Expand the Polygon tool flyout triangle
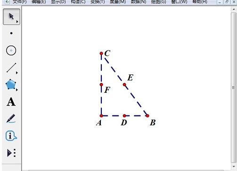Image resolution: width=237 pixels, height=171 pixels. [17, 90]
